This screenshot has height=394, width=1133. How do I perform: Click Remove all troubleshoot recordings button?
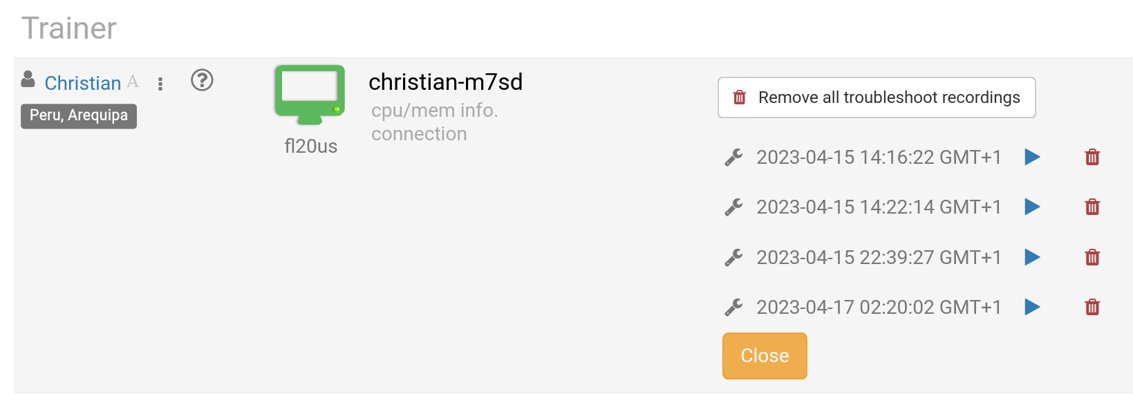click(877, 97)
